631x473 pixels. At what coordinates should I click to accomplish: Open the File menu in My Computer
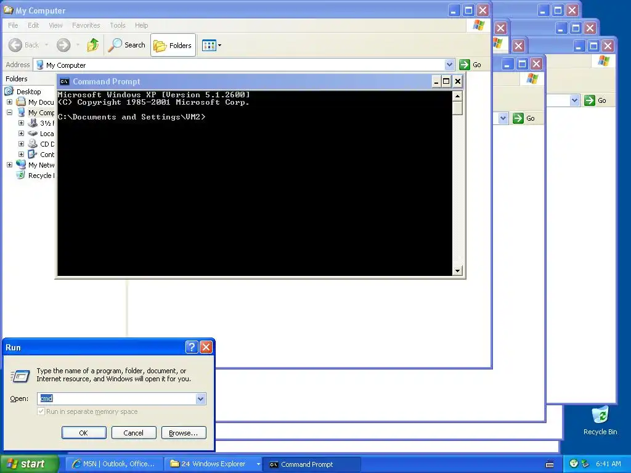pyautogui.click(x=13, y=25)
